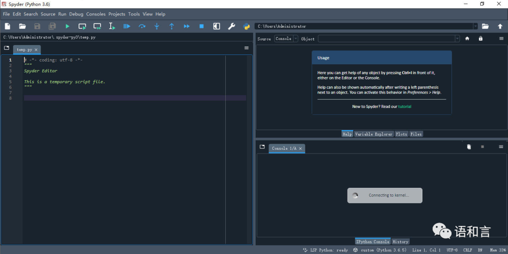Image resolution: width=508 pixels, height=254 pixels.
Task: Open the Consoles menu
Action: coord(96,14)
